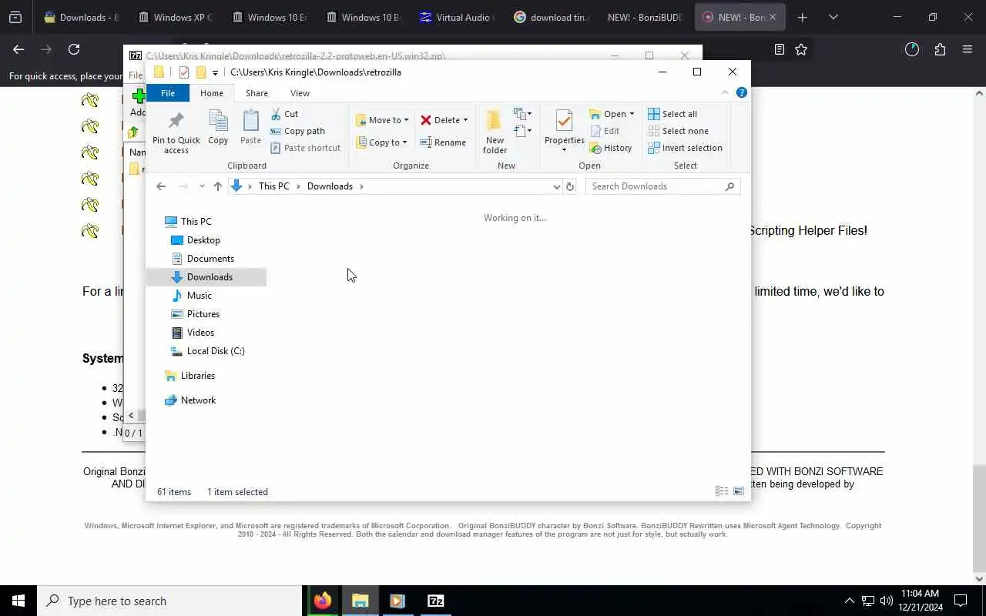Viewport: 986px width, 616px height.
Task: Open the History button
Action: pyautogui.click(x=611, y=148)
